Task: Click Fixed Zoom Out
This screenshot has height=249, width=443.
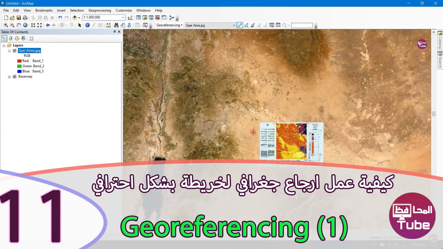Action: click(39, 25)
